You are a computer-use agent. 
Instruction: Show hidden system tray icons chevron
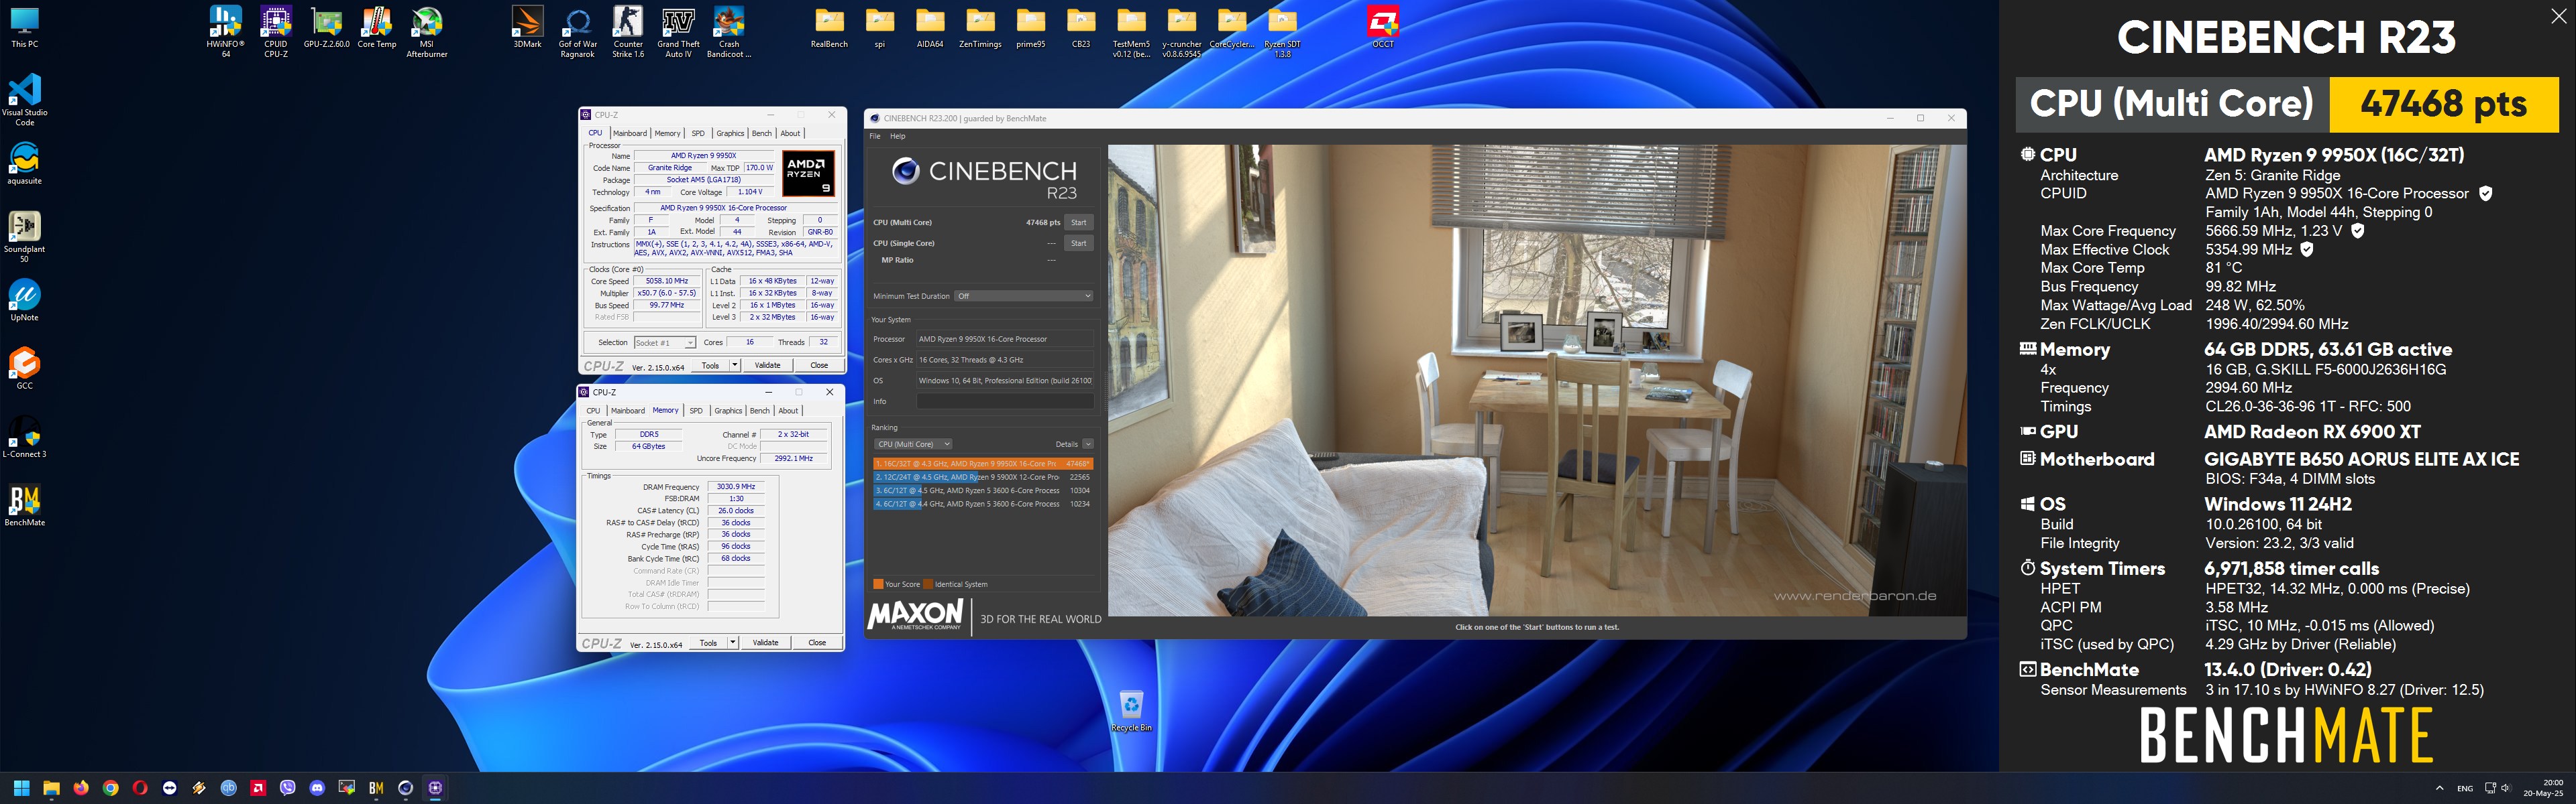tap(2439, 788)
